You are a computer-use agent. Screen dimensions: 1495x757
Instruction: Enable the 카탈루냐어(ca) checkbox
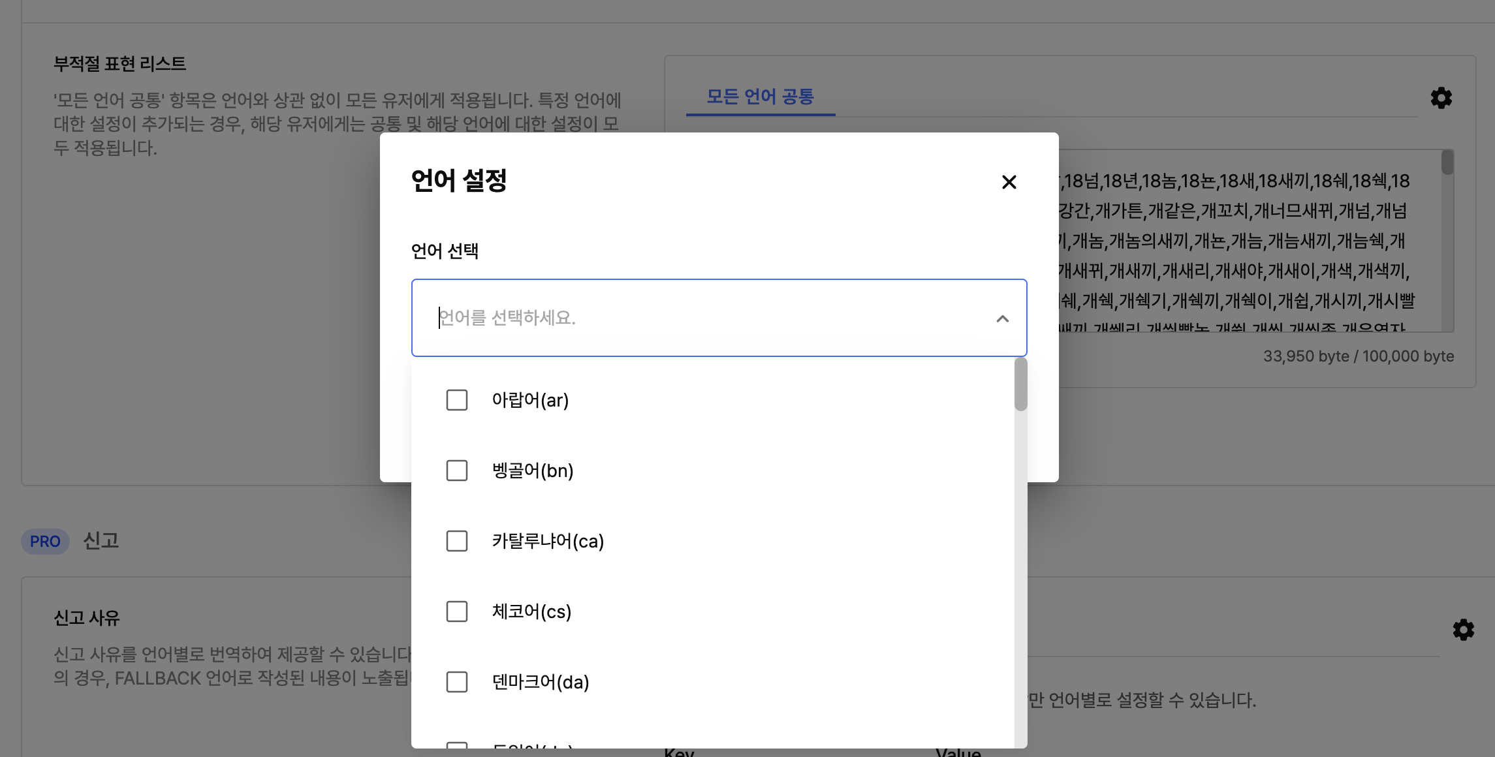pos(457,541)
